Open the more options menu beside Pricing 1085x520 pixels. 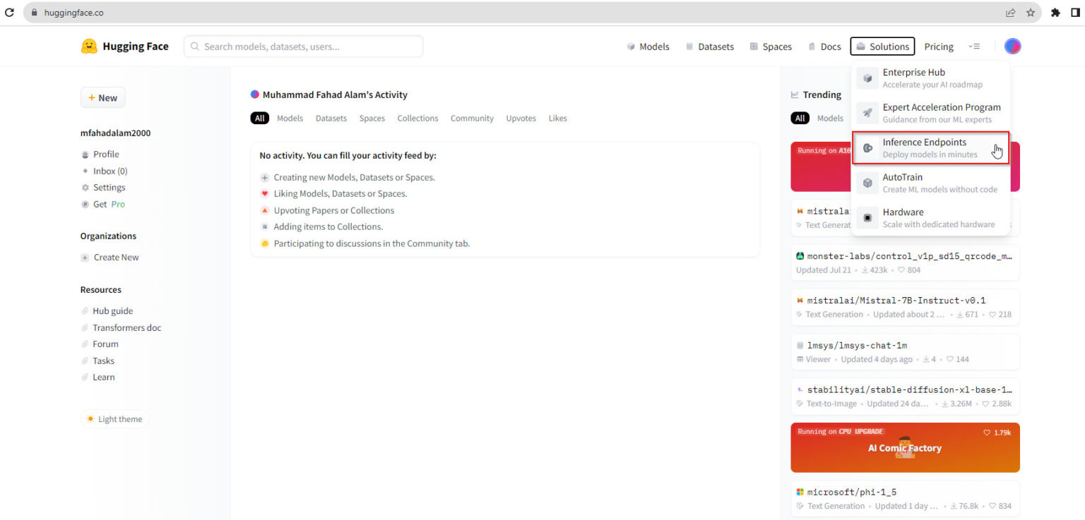tap(974, 47)
